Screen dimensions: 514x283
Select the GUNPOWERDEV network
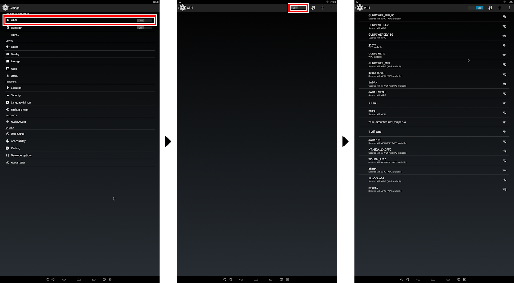click(434, 26)
